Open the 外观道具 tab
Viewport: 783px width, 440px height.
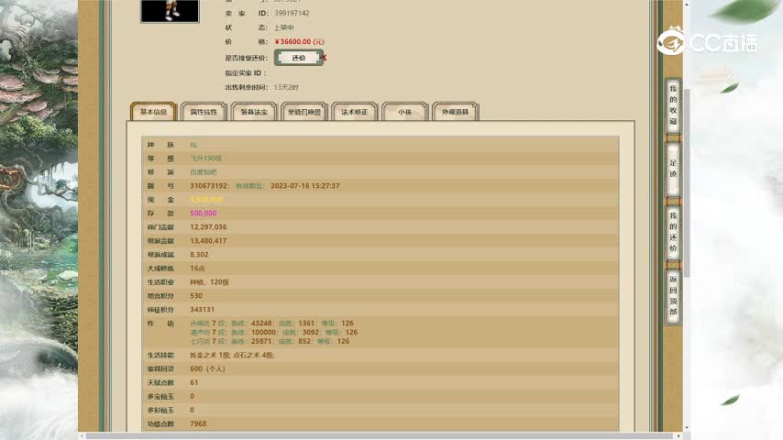(455, 112)
